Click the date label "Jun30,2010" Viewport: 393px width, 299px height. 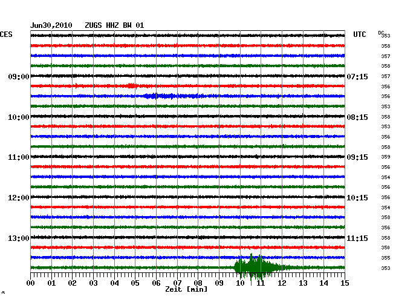(x=51, y=25)
